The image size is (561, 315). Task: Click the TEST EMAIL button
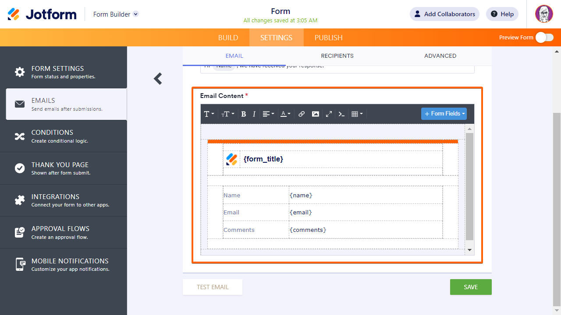213,287
